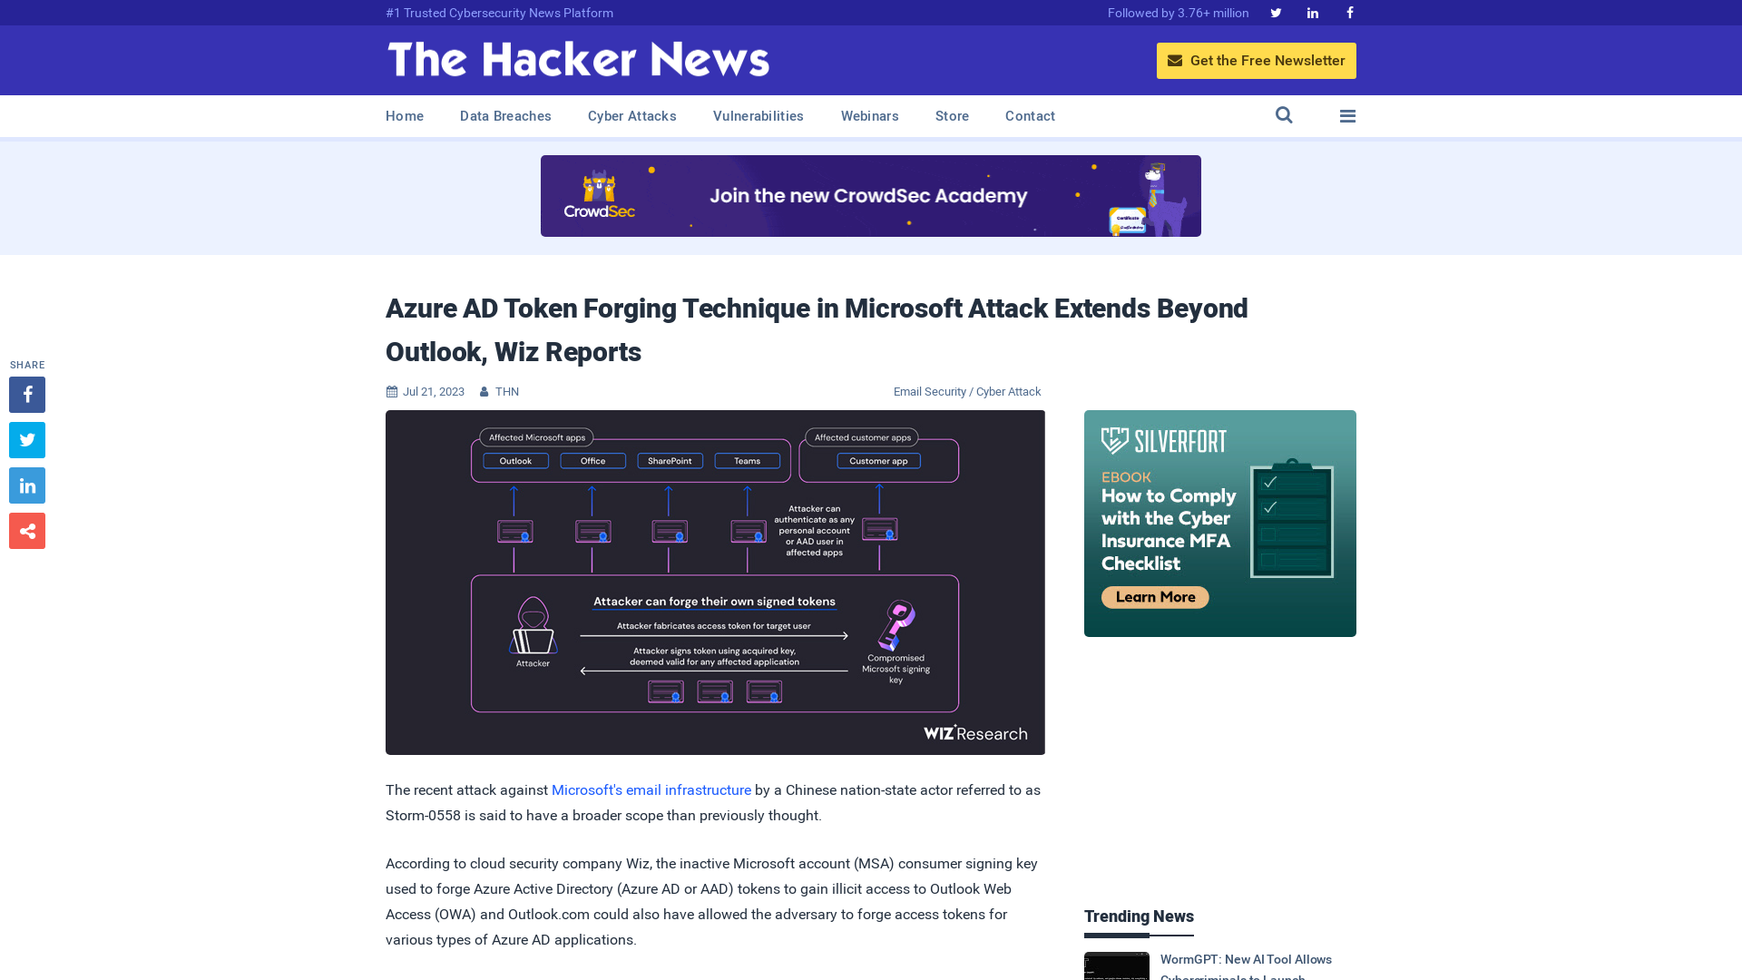Click the Twitter social follow icon

[x=1276, y=12]
